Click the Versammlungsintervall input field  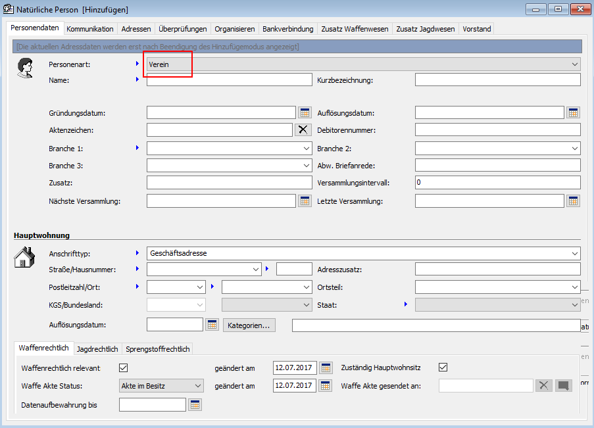tap(497, 183)
